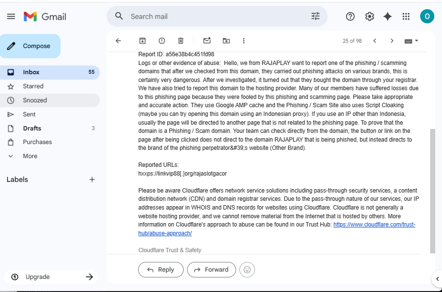Create new label plus icon
This screenshot has width=442, height=292.
(92, 179)
